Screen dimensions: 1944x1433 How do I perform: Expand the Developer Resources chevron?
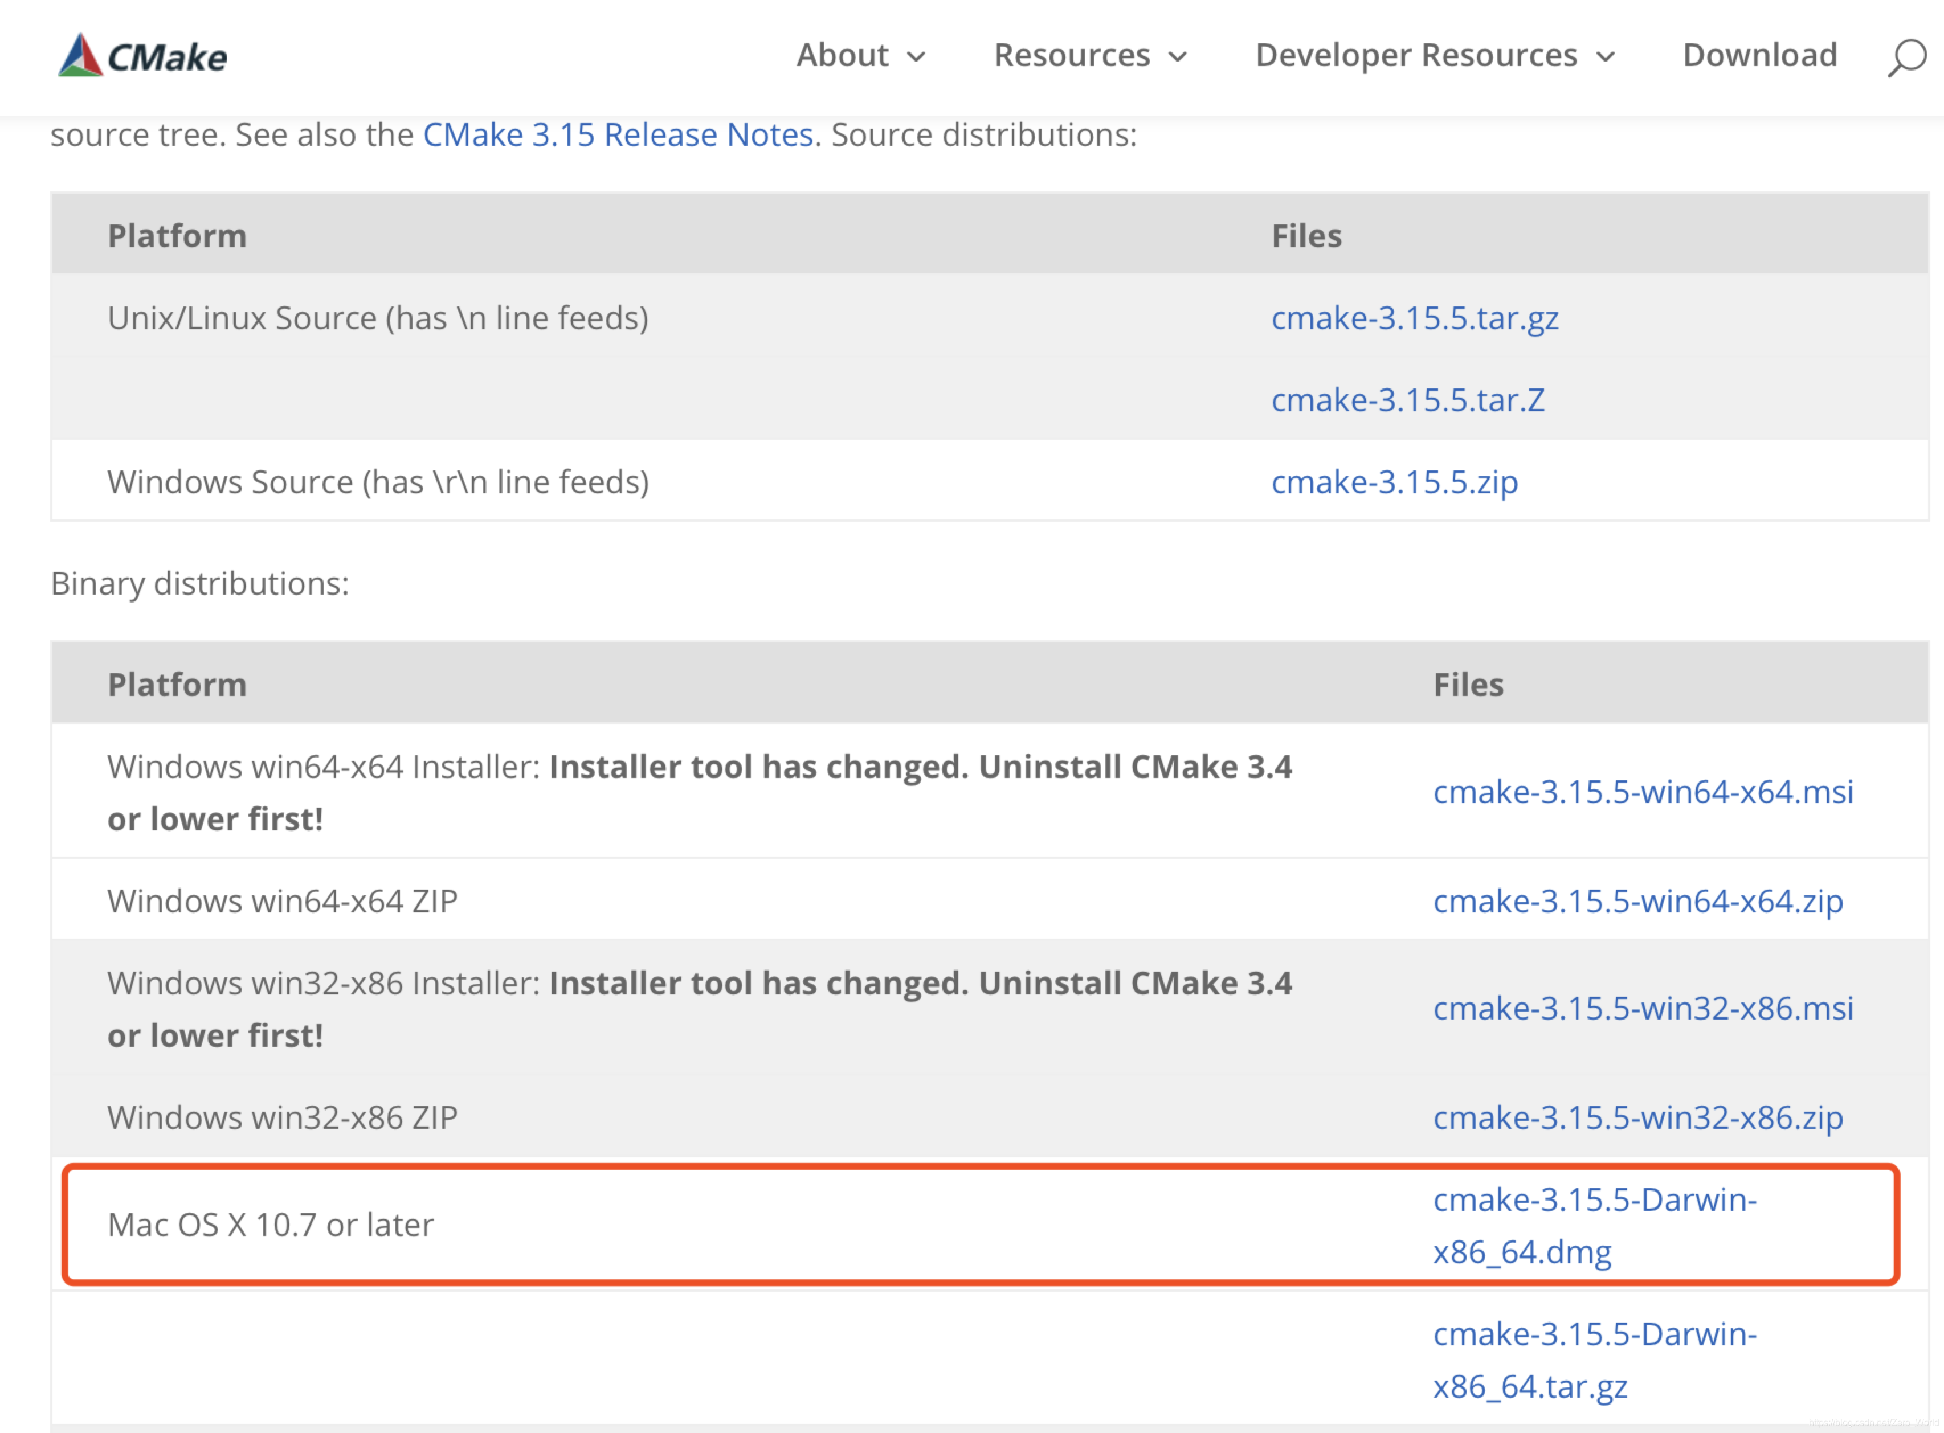click(1606, 58)
